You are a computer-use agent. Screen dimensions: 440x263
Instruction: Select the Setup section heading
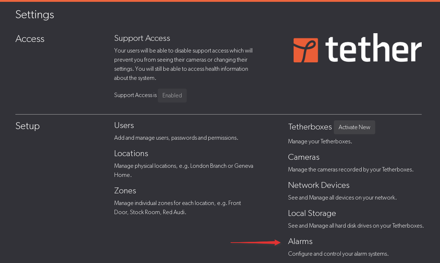point(27,126)
